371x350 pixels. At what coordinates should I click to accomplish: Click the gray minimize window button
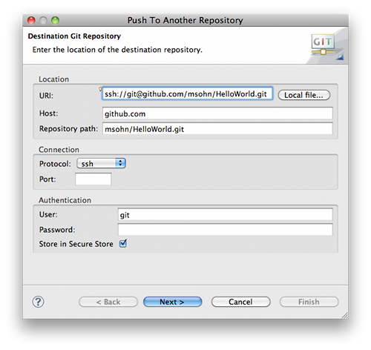(43, 20)
